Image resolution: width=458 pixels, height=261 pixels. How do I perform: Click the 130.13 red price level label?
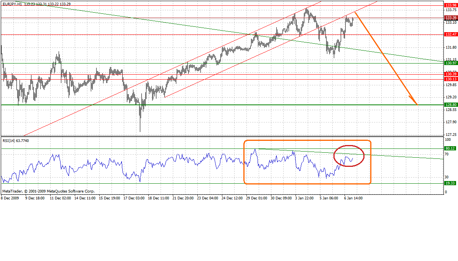(x=451, y=79)
